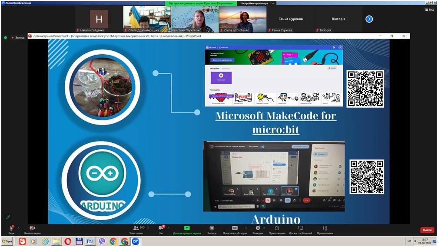Click the PowerPoint icon in the slideshow title bar
This screenshot has height=247, width=438.
pos(30,36)
